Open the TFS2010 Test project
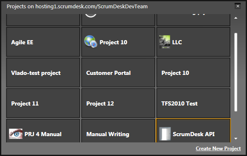 pos(193,103)
